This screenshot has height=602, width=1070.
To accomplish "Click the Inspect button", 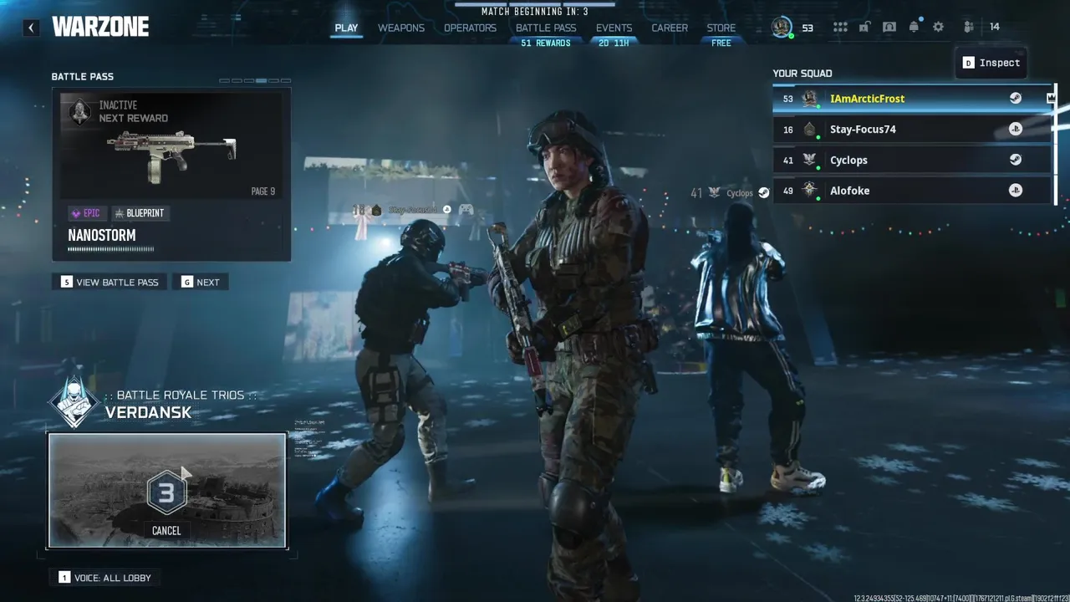I will click(991, 63).
